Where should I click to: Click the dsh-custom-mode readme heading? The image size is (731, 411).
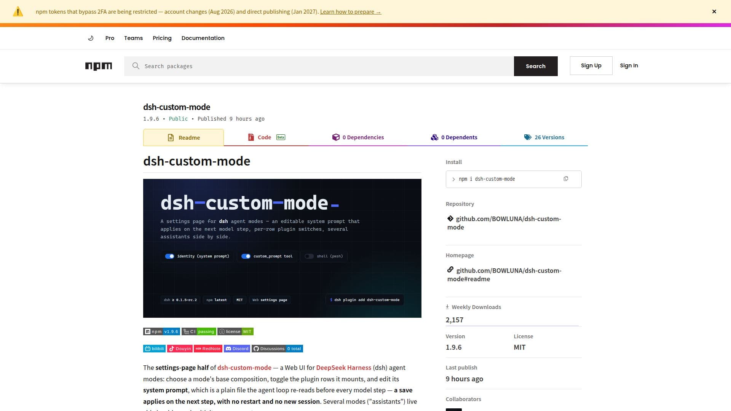coord(196,161)
